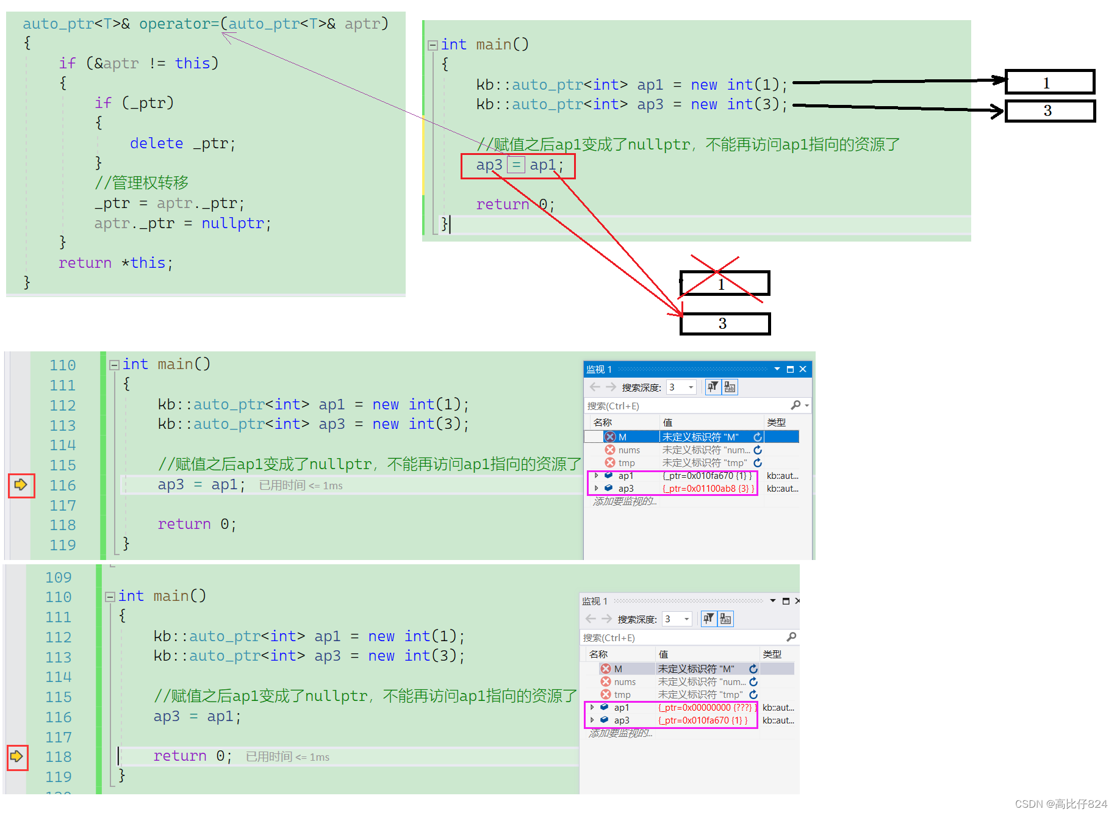Viewport: 1117px width, 815px height.
Task: Select the value '{_ptr=0x01100ab8 {3} }'
Action: [x=708, y=489]
